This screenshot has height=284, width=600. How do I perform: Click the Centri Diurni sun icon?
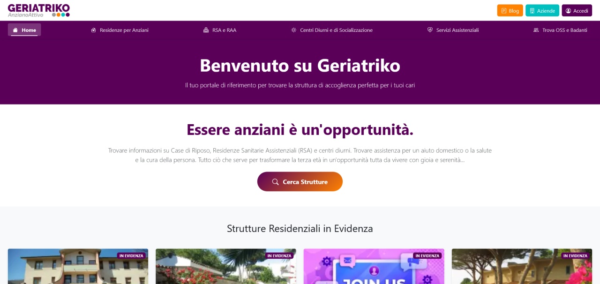(x=294, y=30)
